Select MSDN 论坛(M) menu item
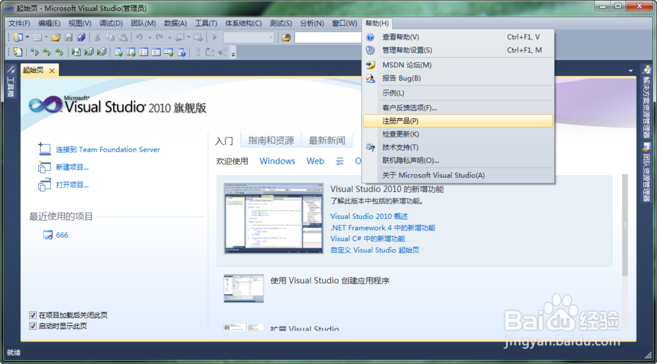Image resolution: width=657 pixels, height=364 pixels. tap(458, 65)
